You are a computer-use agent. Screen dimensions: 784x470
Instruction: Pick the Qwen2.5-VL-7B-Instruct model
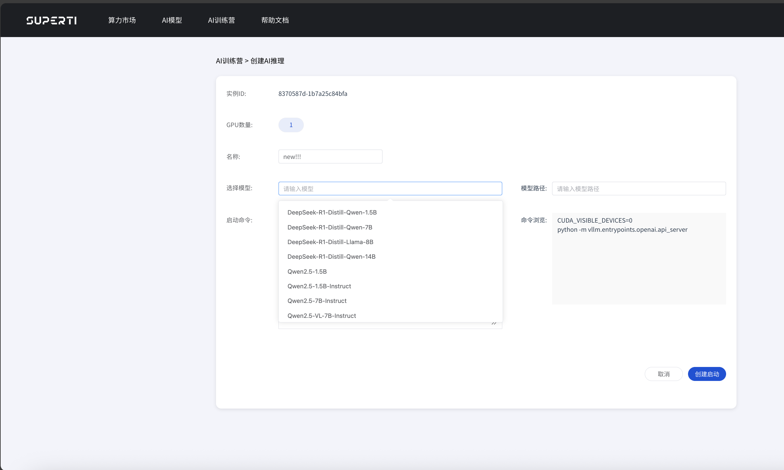coord(391,316)
